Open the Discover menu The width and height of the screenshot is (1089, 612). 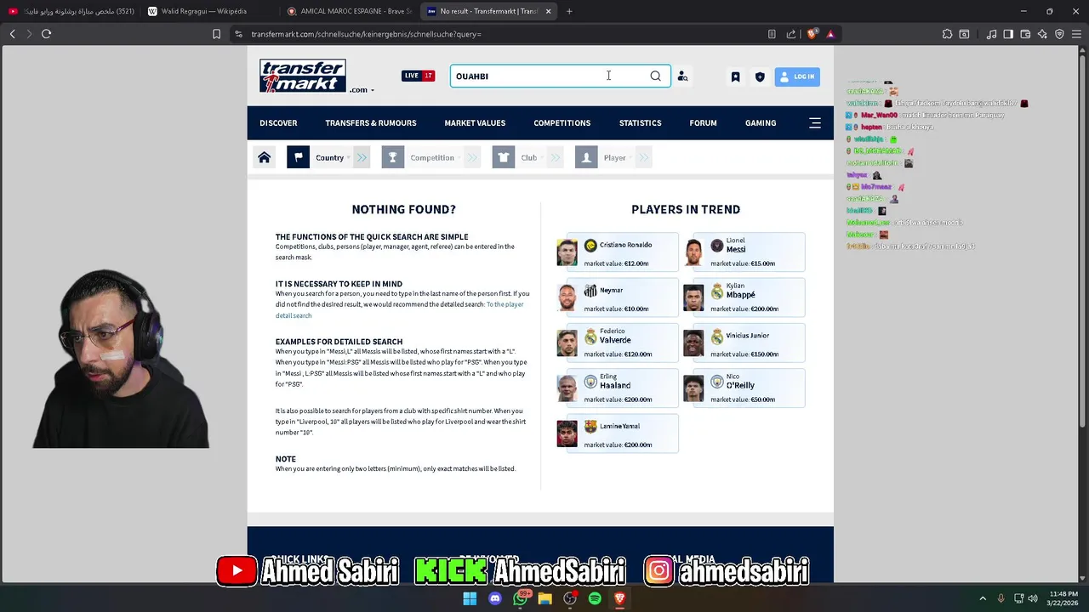pyautogui.click(x=278, y=123)
